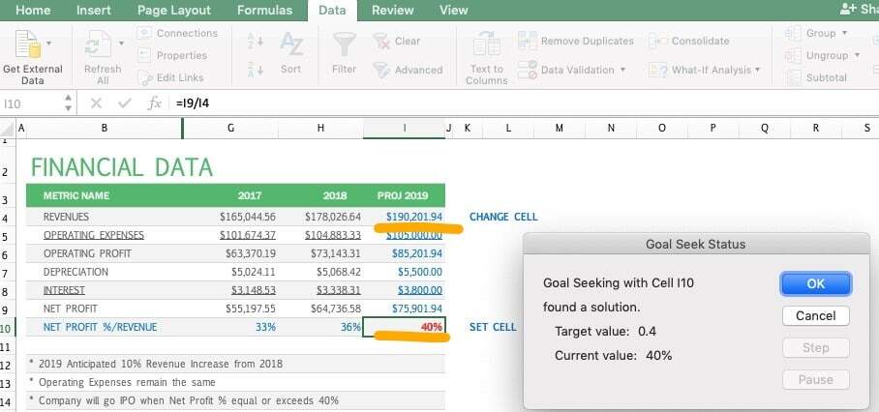Select the NET PROFIT %/REVENUE label
Viewport: 879px width, 412px height.
point(101,327)
